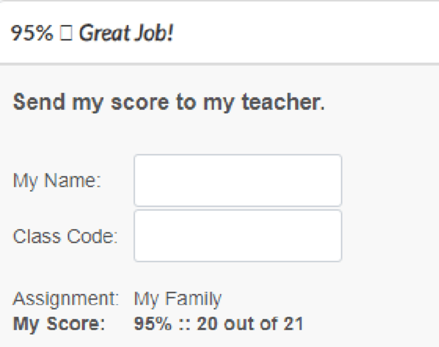Select the My Name: label
This screenshot has width=439, height=347.
pos(57,181)
